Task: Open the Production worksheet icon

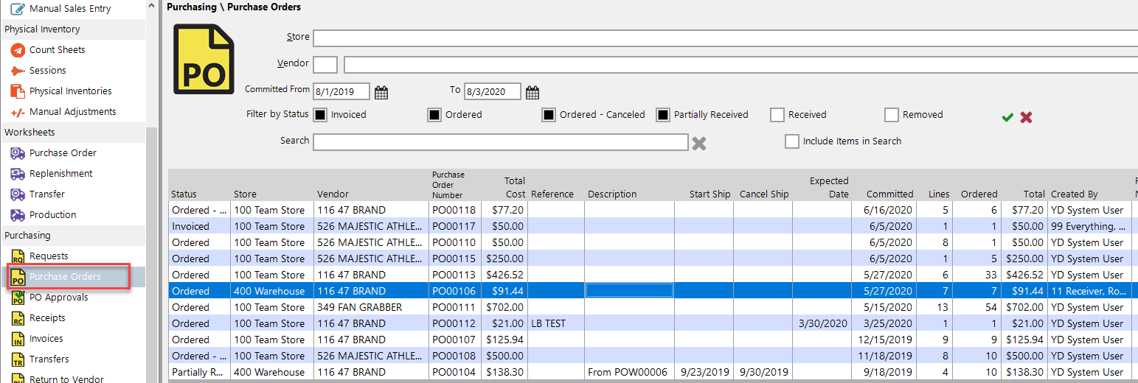Action: coord(18,215)
